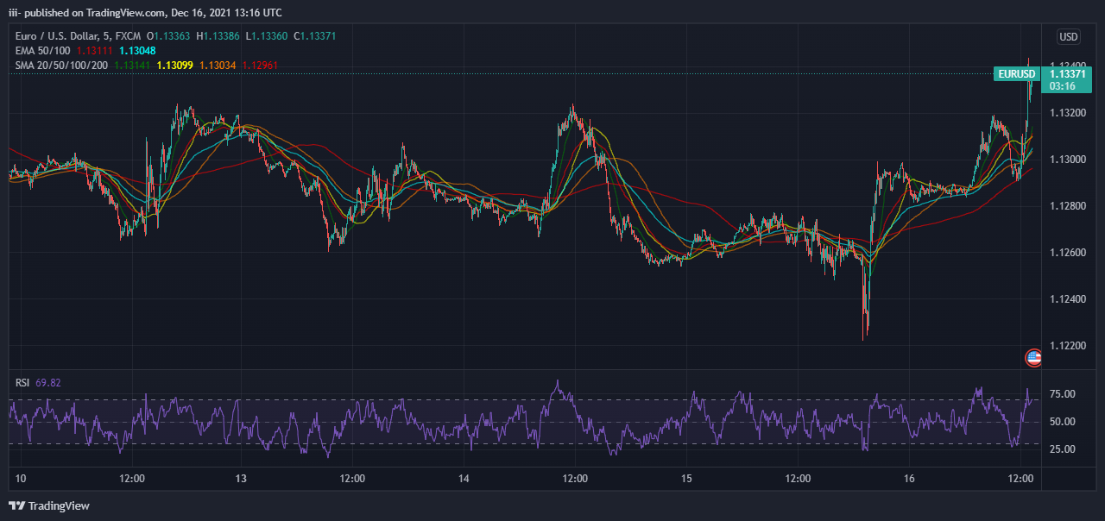Click the date label 14 on time axis

[464, 479]
